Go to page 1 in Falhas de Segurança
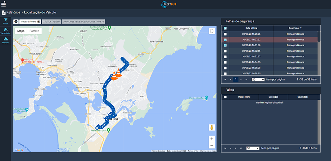 point(236,79)
